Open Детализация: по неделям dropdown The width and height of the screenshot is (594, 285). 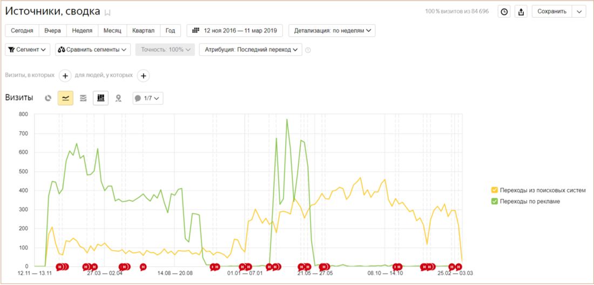332,31
